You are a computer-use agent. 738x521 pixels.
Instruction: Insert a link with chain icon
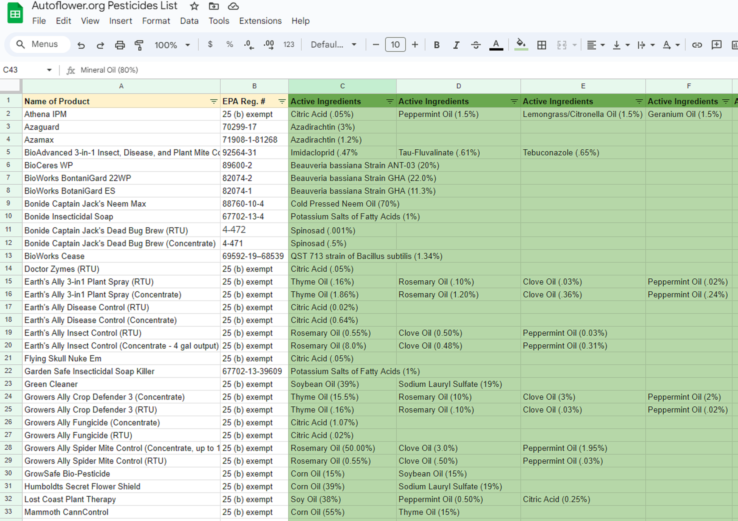pos(697,45)
